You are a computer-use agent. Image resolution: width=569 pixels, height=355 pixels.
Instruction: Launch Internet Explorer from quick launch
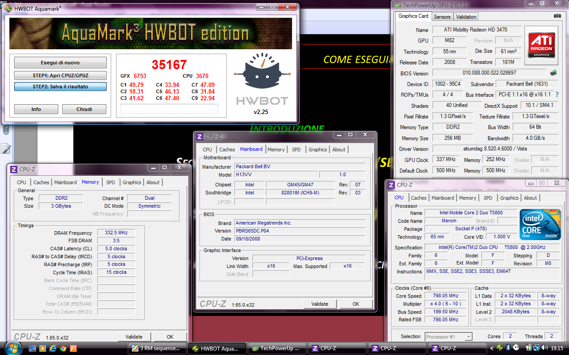pos(53,348)
